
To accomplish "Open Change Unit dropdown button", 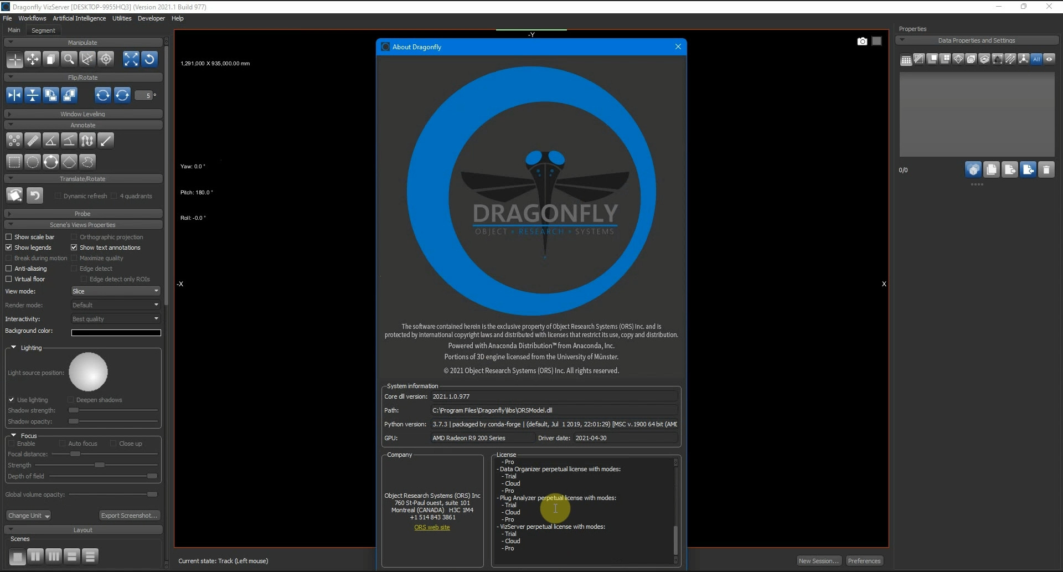I will pos(29,516).
